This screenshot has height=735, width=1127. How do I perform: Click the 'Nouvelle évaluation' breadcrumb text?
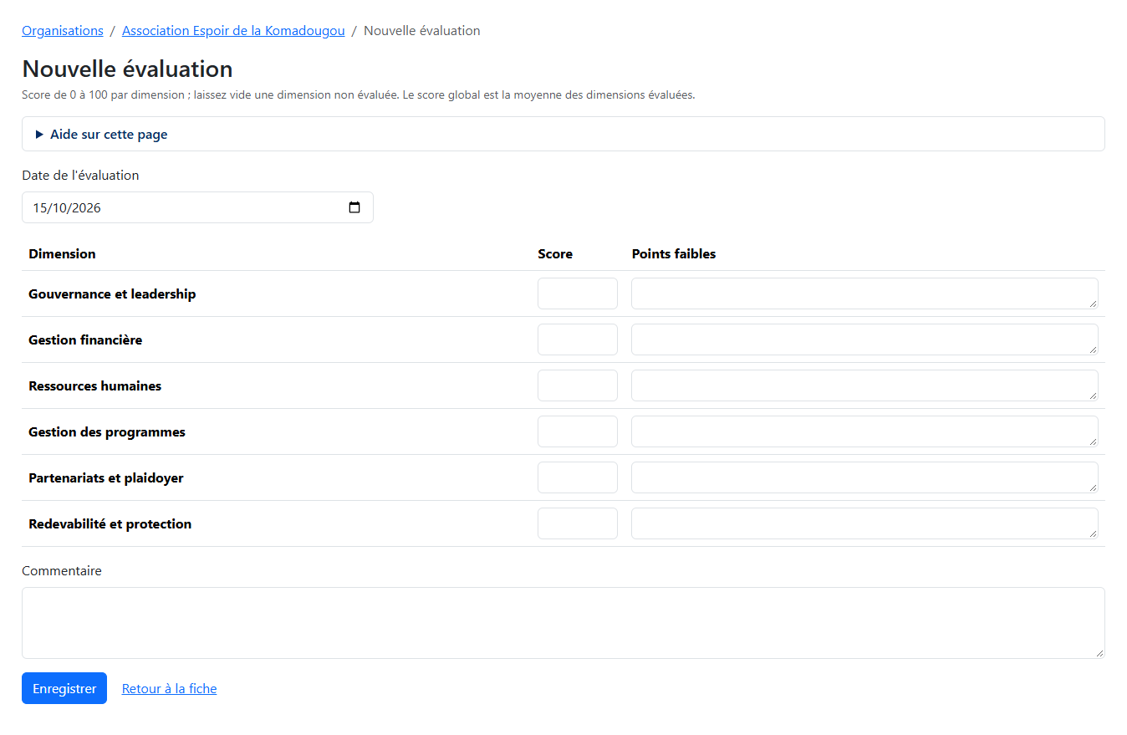[421, 31]
